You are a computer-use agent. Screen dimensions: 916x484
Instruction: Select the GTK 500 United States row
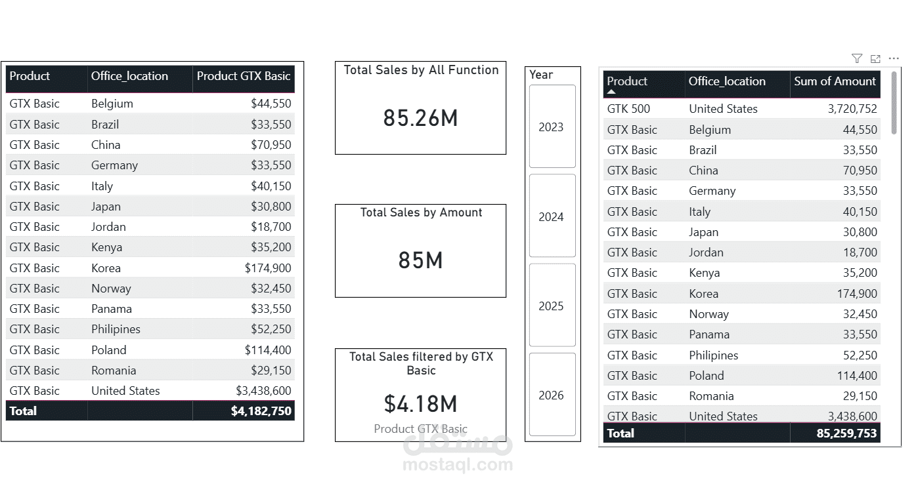pos(742,109)
